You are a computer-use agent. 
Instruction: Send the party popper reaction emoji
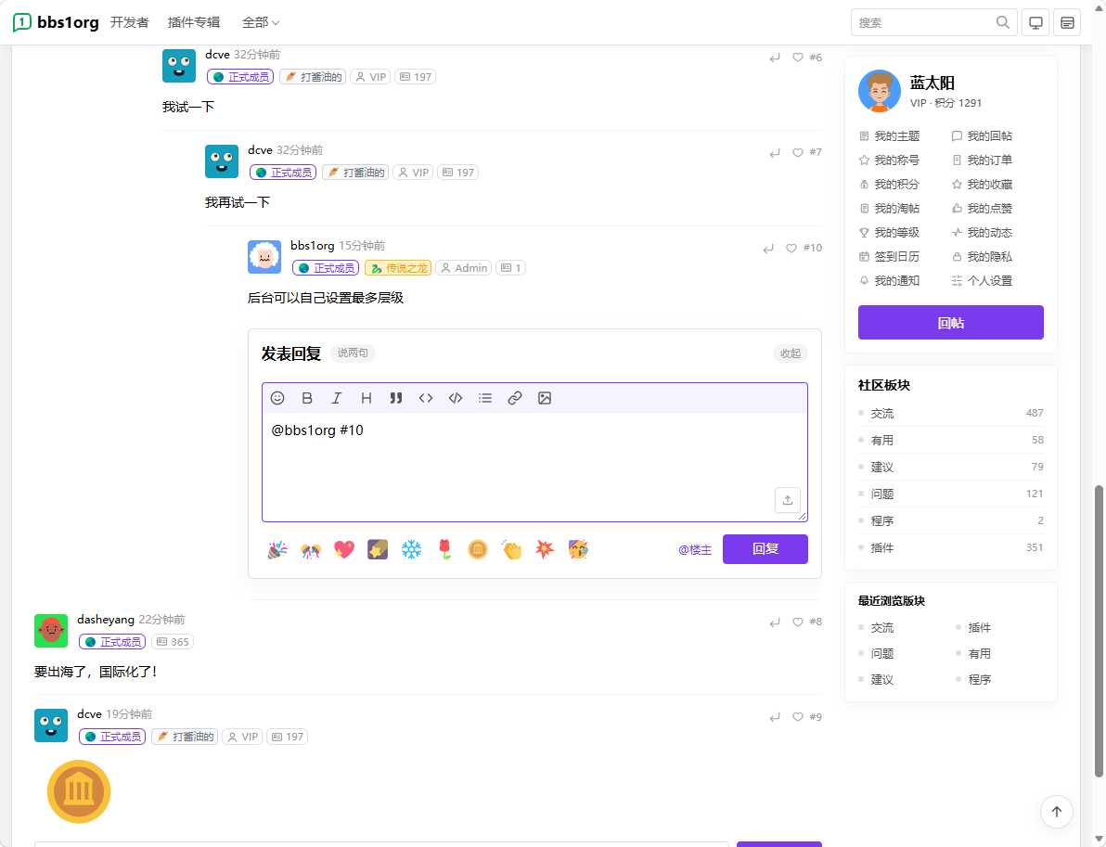277,549
